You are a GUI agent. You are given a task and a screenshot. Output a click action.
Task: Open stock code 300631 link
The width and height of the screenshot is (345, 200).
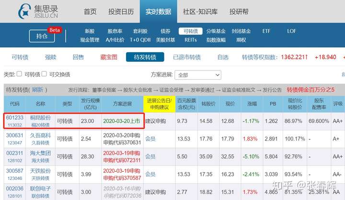click(x=15, y=135)
